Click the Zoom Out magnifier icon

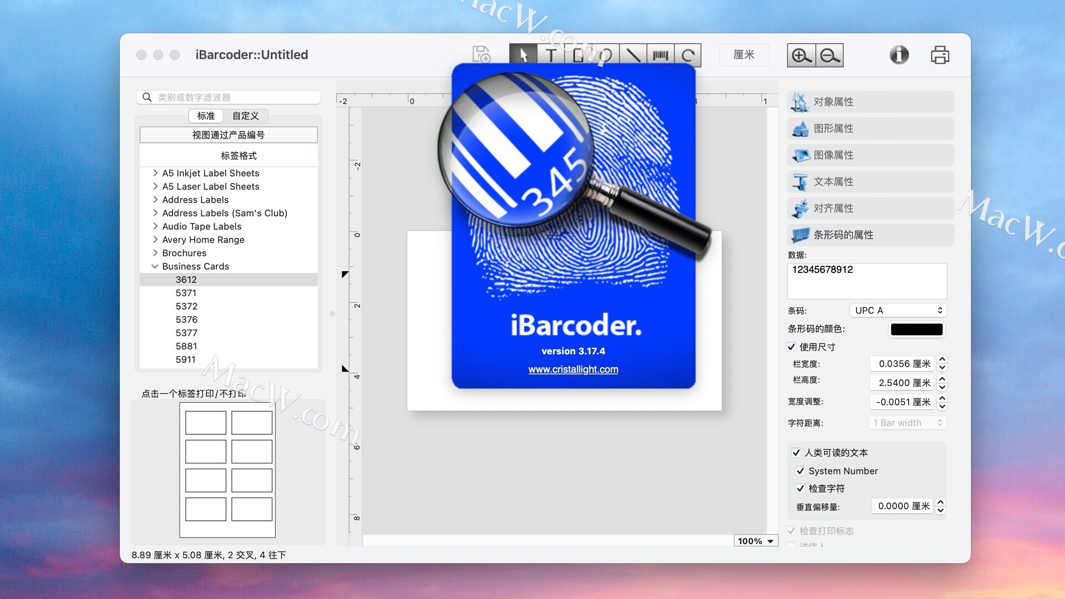point(830,55)
